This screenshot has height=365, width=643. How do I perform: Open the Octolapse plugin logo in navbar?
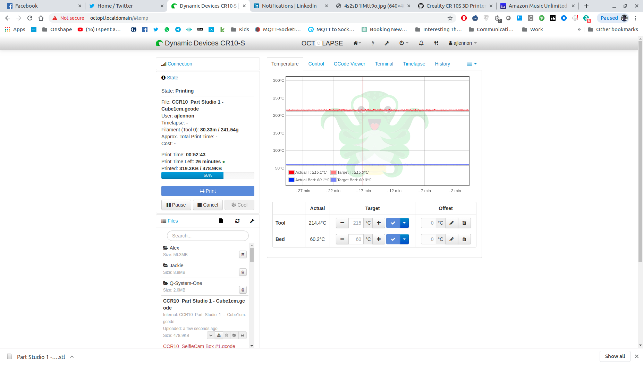pos(322,43)
